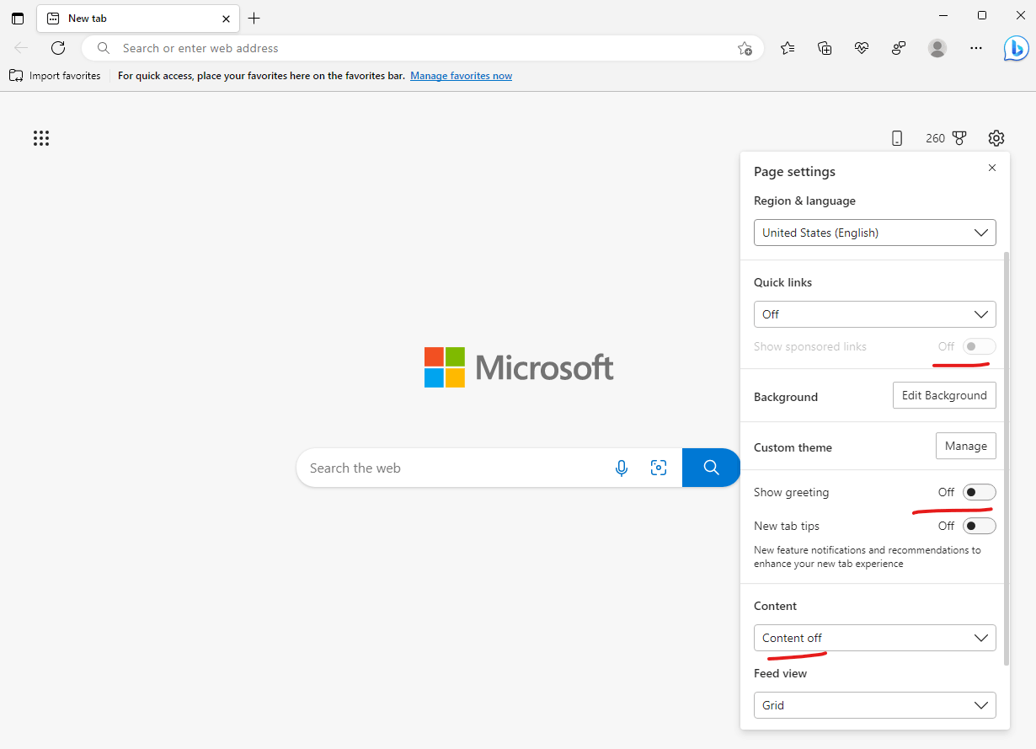Open the tab actions menu icon
This screenshot has height=749, width=1036.
coord(18,18)
